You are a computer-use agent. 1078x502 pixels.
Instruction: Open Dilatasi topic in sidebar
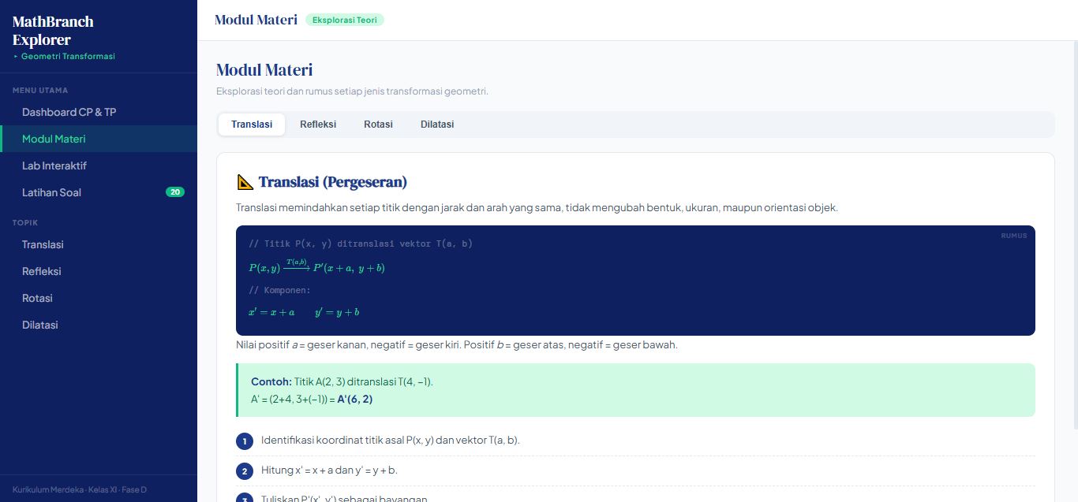[99, 325]
